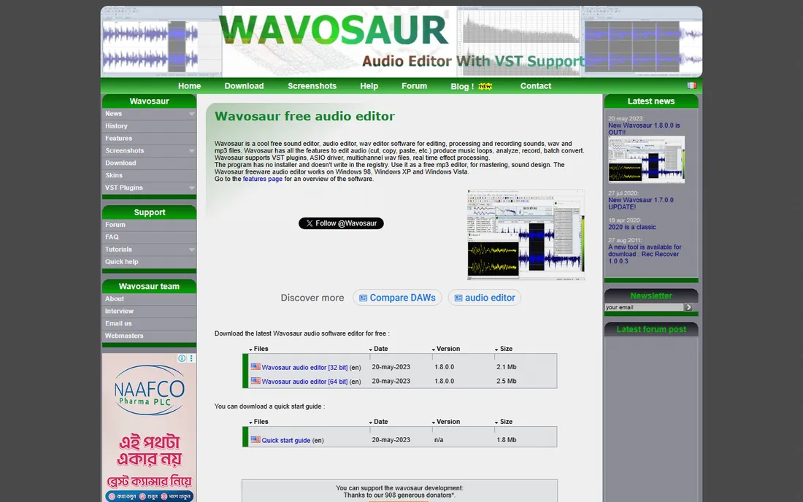803x502 pixels.
Task: Sort the download table by Files column
Action: point(258,349)
